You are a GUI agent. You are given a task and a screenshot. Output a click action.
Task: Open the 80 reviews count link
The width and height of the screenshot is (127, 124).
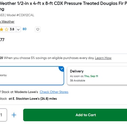pos(24,29)
